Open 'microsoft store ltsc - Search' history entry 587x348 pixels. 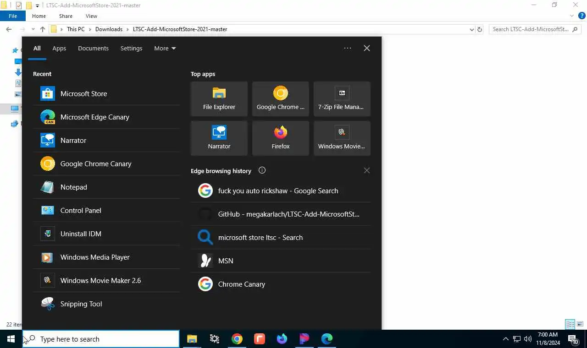point(281,237)
